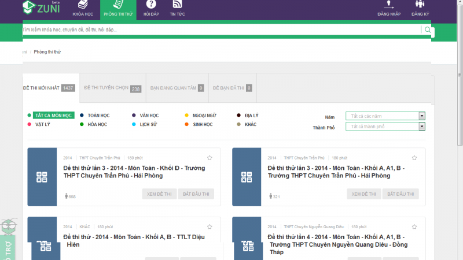
Task: Click participant count icon showing 668
Action: click(x=66, y=196)
